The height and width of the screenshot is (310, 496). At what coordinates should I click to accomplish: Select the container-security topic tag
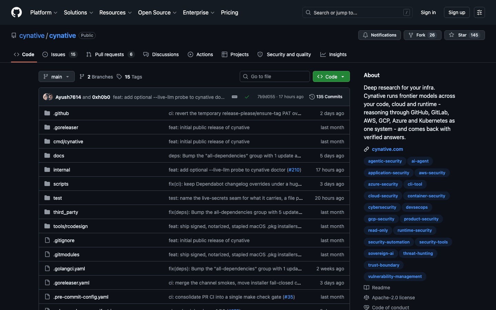tap(426, 196)
